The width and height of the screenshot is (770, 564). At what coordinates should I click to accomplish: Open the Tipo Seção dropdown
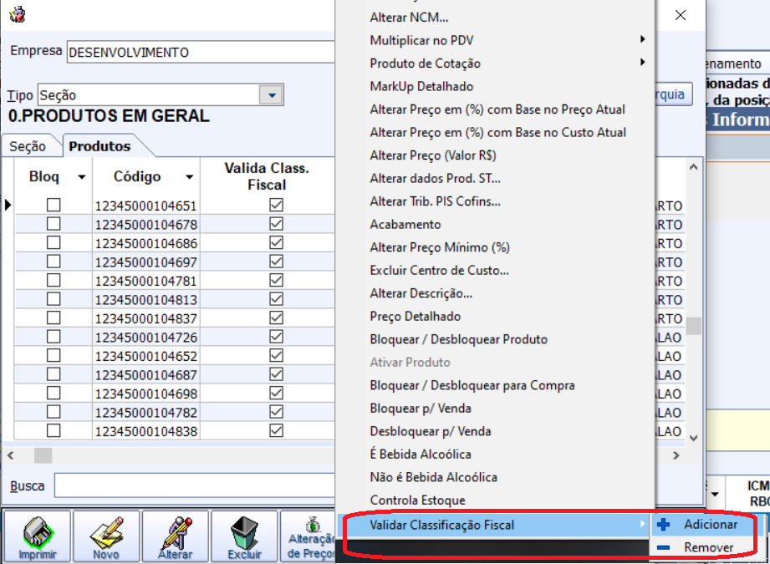271,96
